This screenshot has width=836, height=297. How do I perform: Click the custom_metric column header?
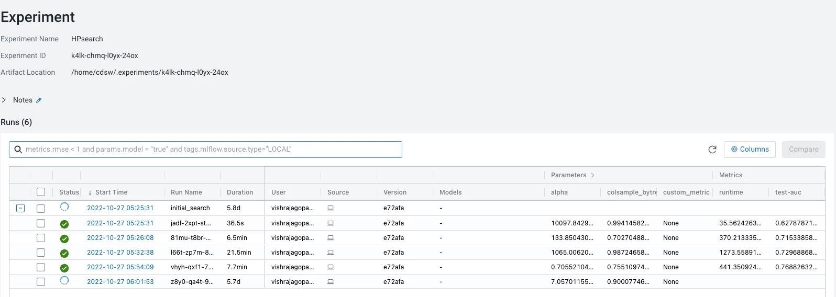pos(686,192)
